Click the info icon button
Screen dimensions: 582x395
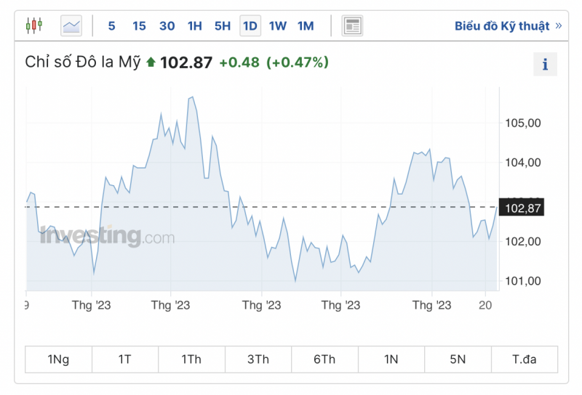(x=545, y=64)
